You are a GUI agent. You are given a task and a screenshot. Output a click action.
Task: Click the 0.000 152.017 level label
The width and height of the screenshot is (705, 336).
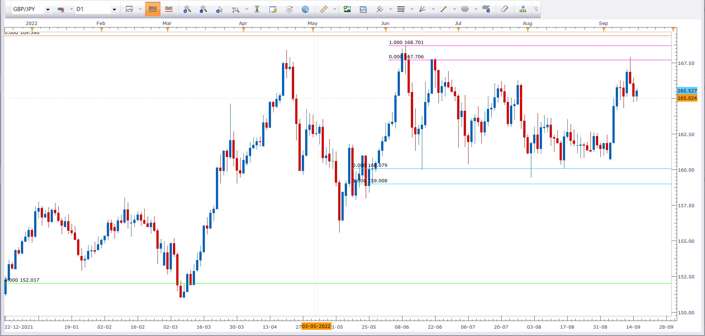(22, 280)
